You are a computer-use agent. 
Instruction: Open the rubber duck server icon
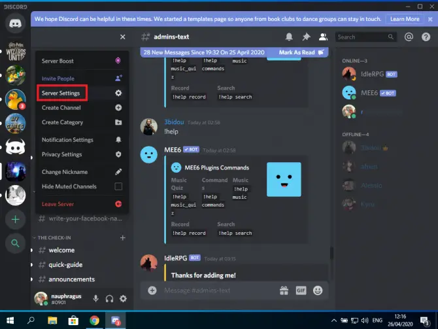16,99
